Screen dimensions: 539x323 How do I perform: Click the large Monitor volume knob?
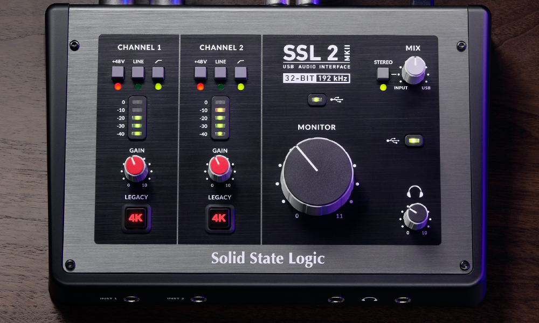pyautogui.click(x=317, y=173)
